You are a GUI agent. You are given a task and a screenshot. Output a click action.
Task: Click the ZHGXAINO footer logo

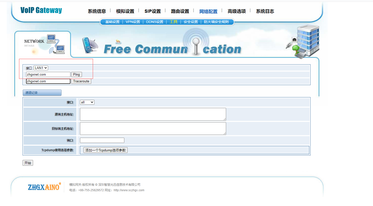(x=44, y=187)
